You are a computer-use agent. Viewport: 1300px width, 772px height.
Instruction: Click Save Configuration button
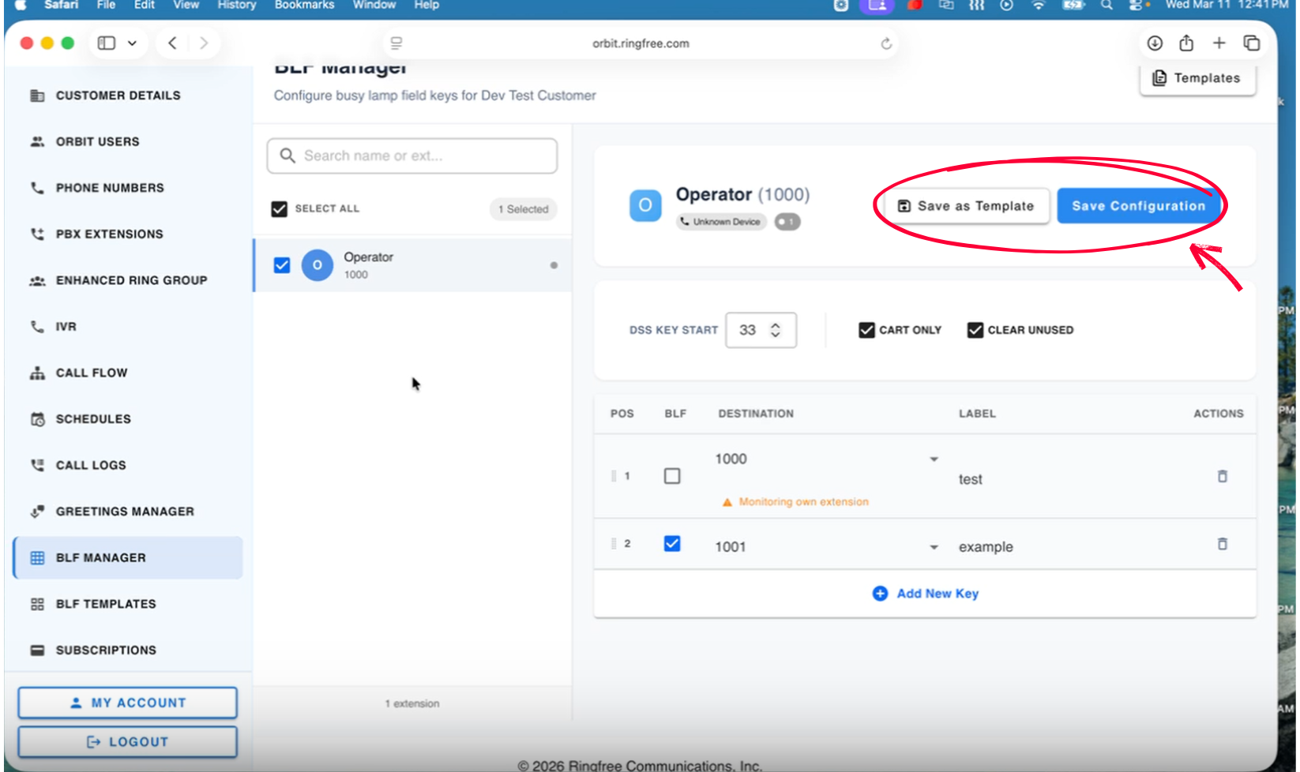click(1138, 206)
